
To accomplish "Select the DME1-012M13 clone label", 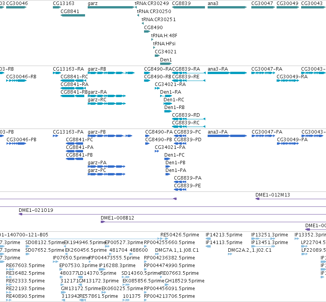I will [x=273, y=195].
